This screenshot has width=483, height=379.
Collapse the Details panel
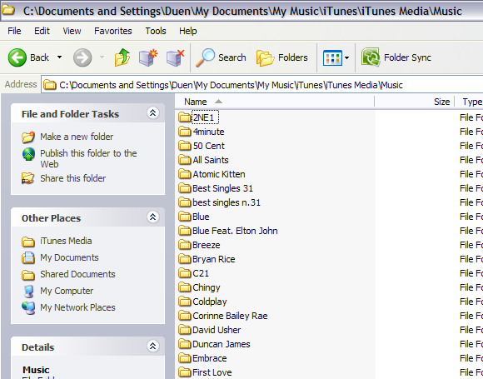[x=152, y=346]
